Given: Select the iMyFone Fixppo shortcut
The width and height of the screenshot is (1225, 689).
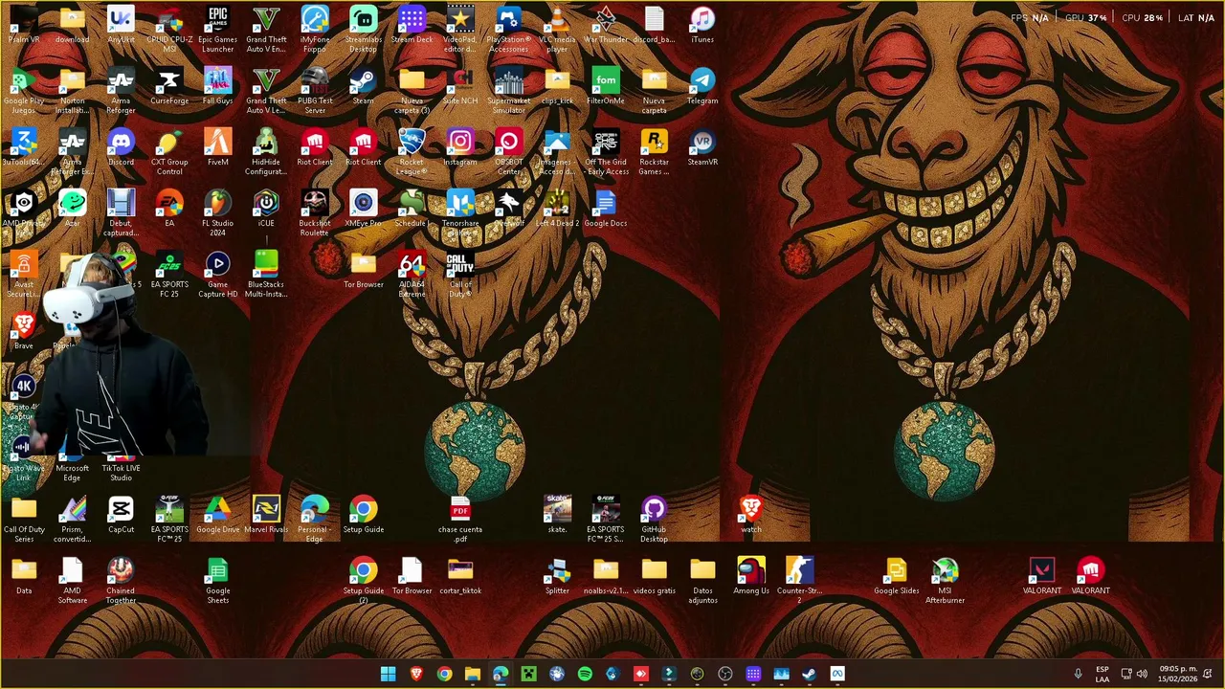Looking at the screenshot, I should (x=315, y=29).
